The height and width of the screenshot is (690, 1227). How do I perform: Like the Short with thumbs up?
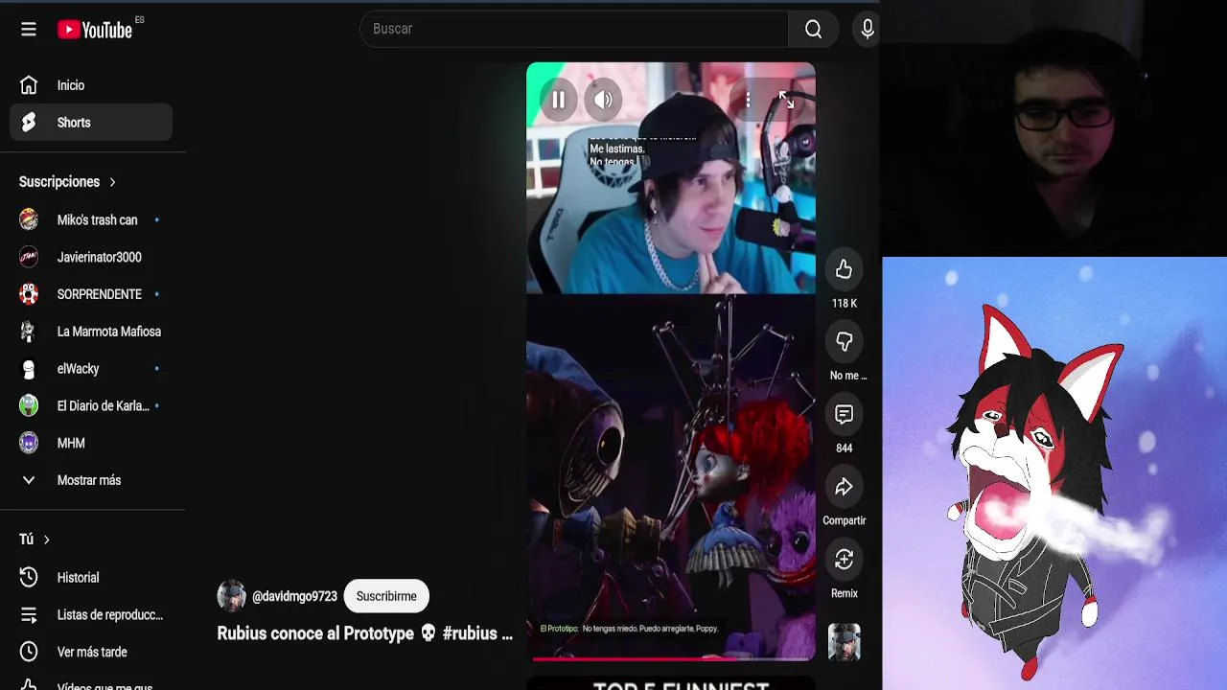[x=844, y=270]
